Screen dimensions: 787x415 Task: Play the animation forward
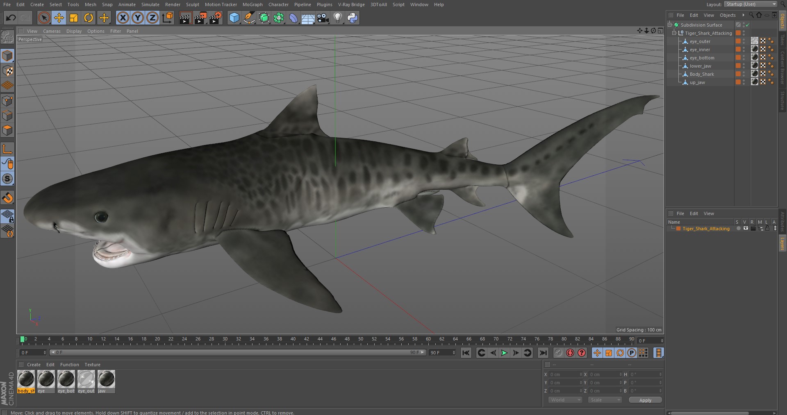pyautogui.click(x=505, y=353)
